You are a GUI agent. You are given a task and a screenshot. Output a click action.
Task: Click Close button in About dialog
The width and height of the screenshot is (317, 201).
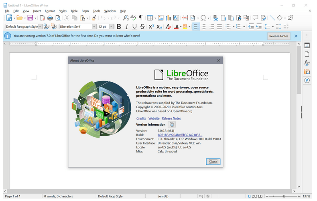(213, 162)
